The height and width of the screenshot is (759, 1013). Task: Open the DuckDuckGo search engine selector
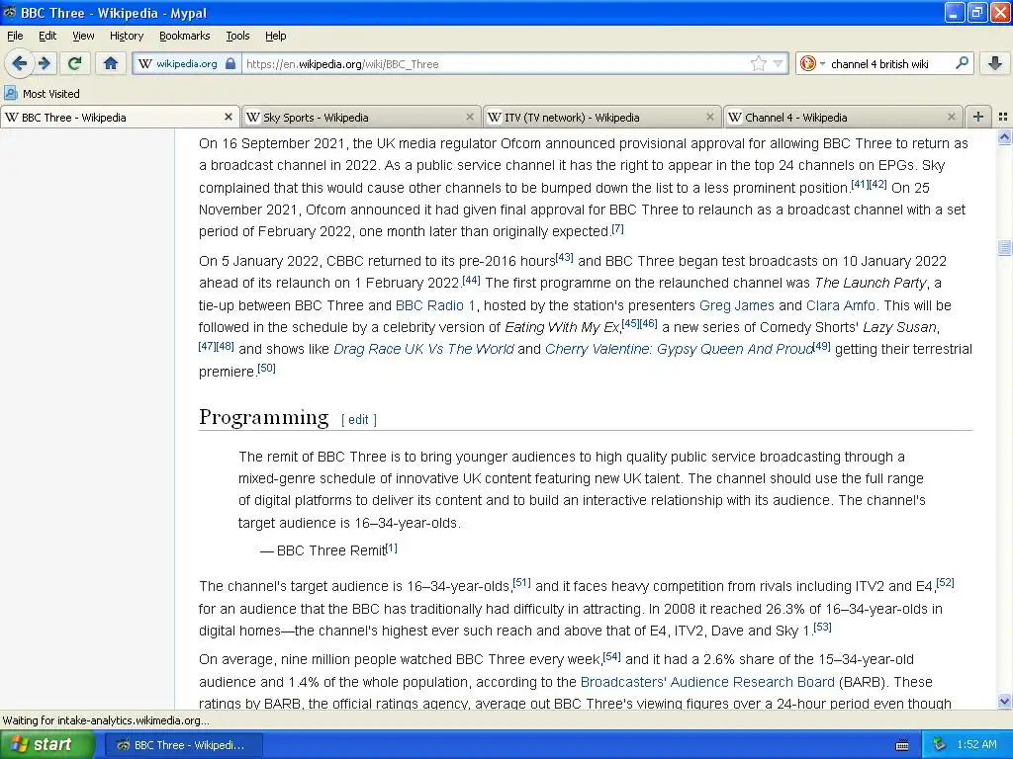pos(812,63)
